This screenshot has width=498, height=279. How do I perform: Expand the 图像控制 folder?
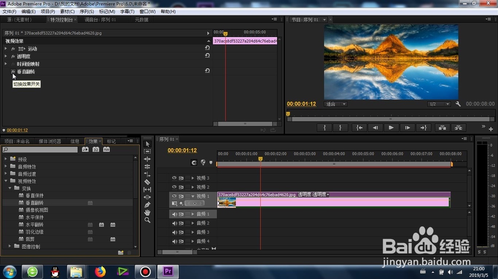click(x=9, y=246)
